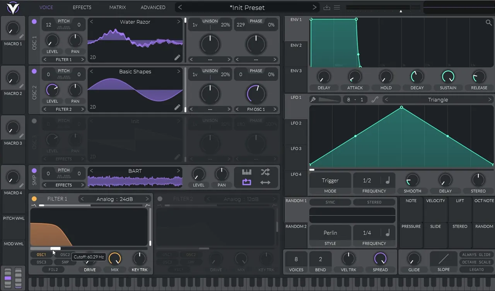Click the LFO MODE Trigger selector
Image resolution: width=495 pixels, height=291 pixels.
click(x=330, y=180)
